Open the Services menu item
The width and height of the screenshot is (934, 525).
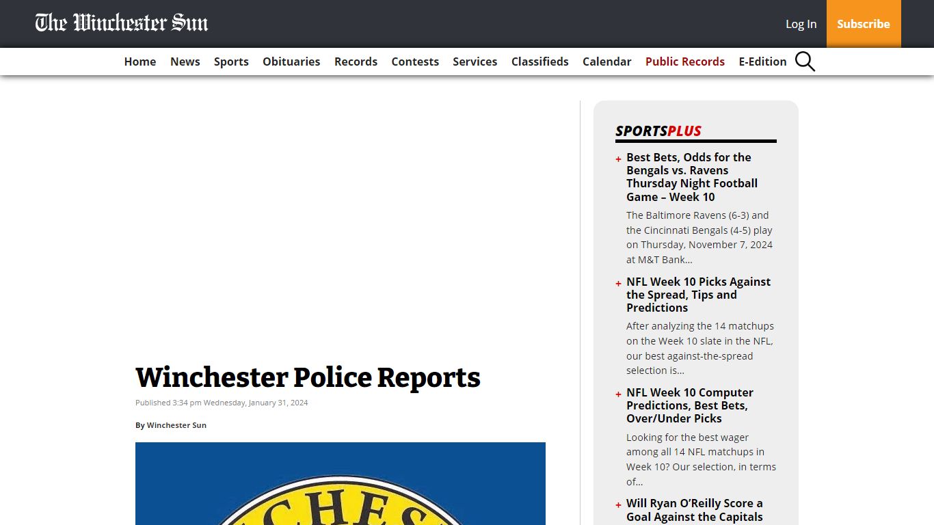475,62
